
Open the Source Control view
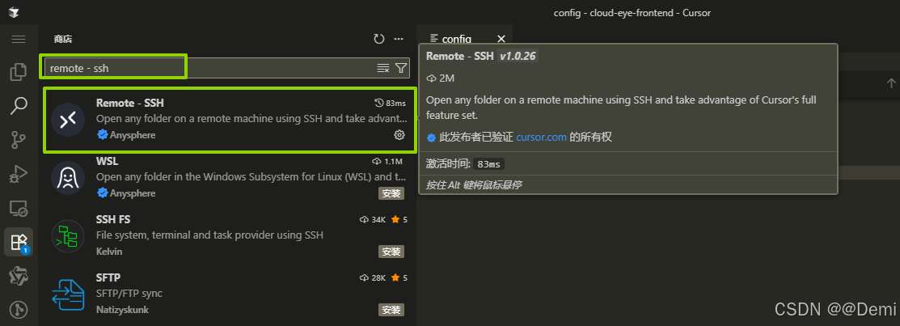pos(18,139)
